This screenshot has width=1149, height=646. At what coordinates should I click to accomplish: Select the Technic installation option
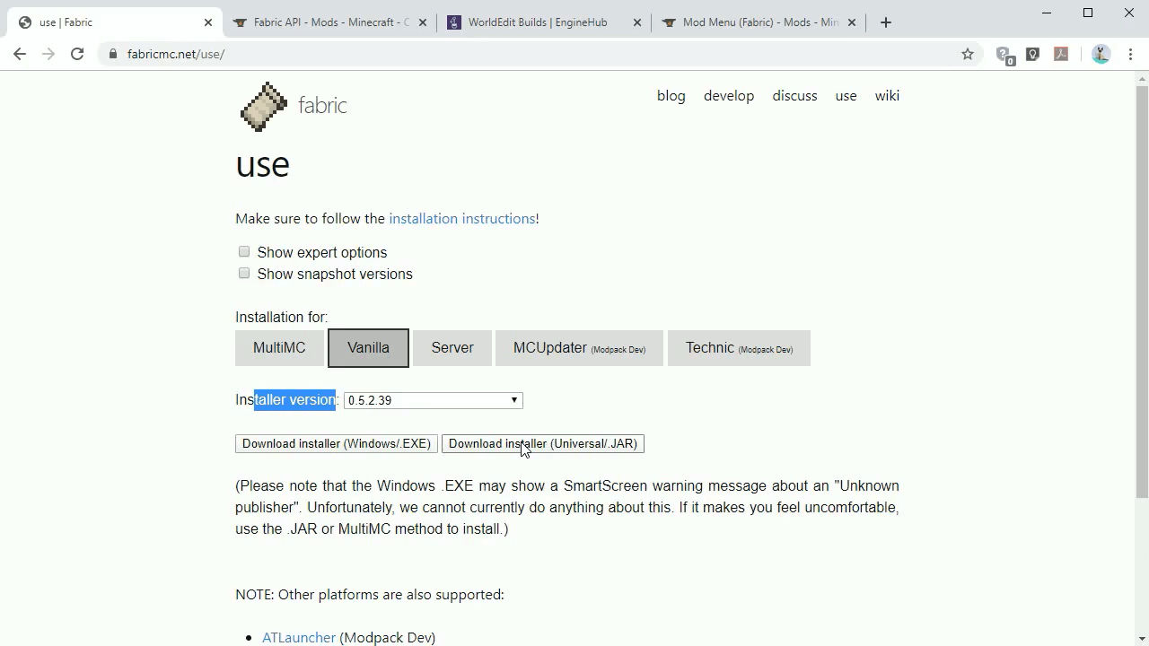coord(739,348)
